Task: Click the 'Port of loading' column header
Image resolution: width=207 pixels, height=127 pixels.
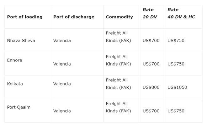Action: click(25, 17)
